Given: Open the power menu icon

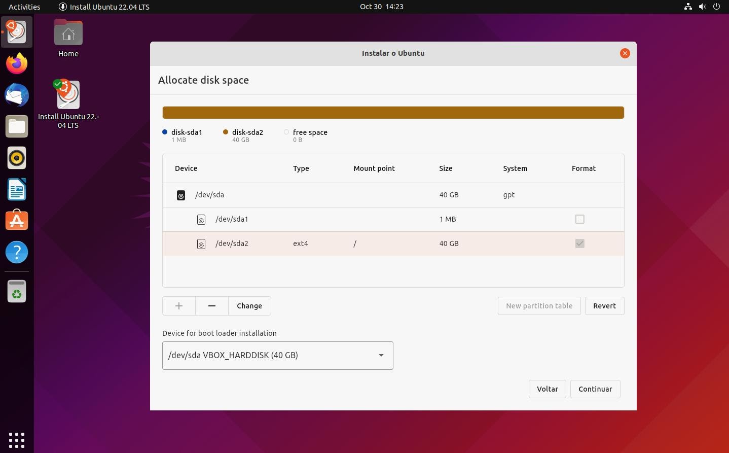Looking at the screenshot, I should pos(716,7).
